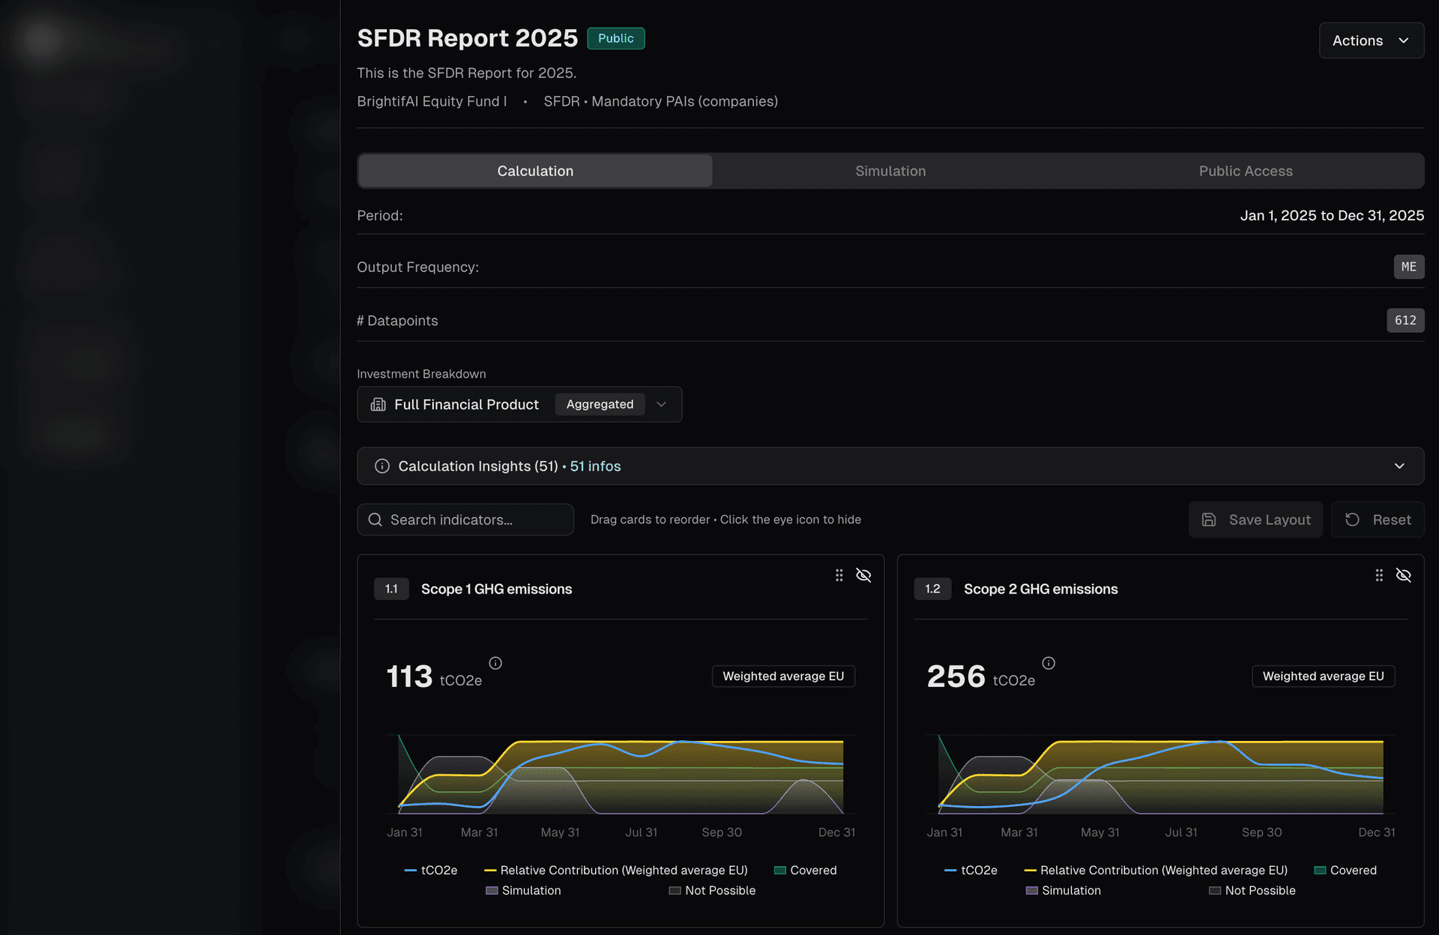Open the search indicators field magnifier
Viewport: 1439px width, 935px height.
point(375,519)
